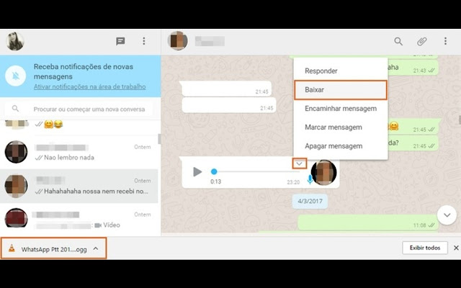Choose Responder in the message menu
This screenshot has width=461, height=288.
(x=321, y=71)
